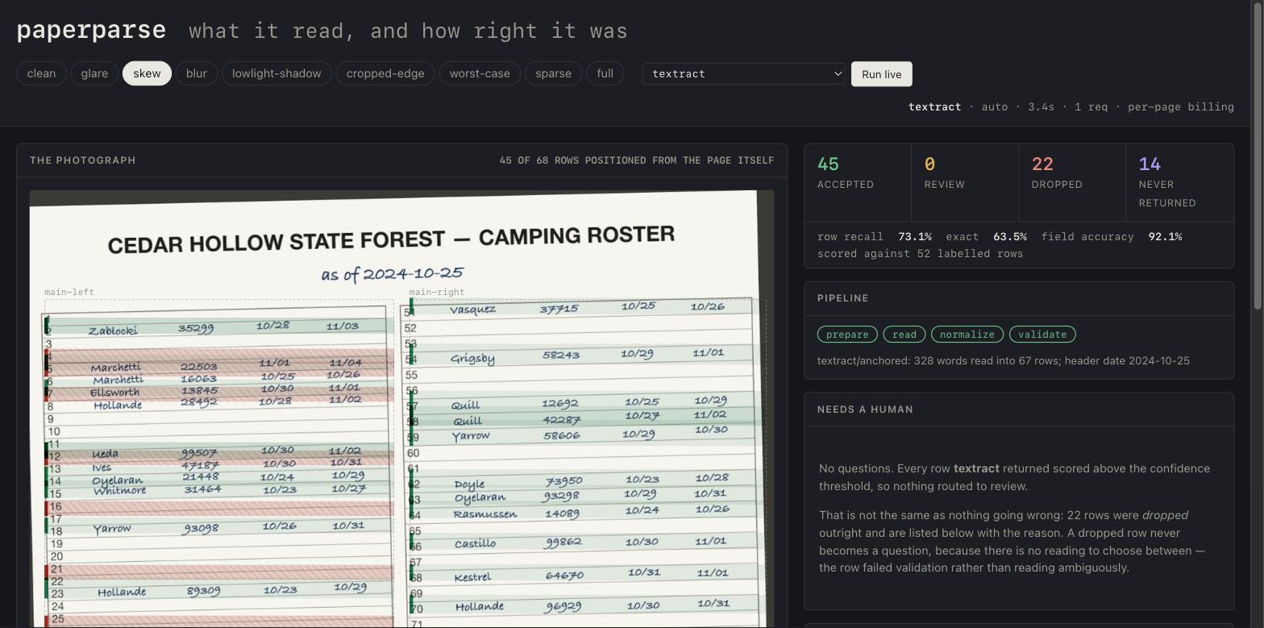Click the normalize pipeline stage chip
1264x628 pixels.
click(x=967, y=335)
